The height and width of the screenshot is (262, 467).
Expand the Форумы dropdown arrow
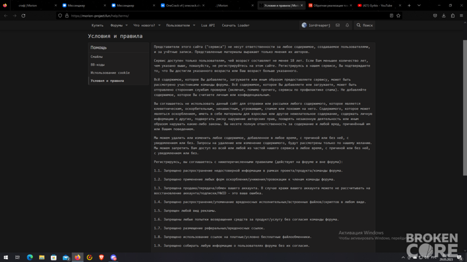[x=126, y=25]
